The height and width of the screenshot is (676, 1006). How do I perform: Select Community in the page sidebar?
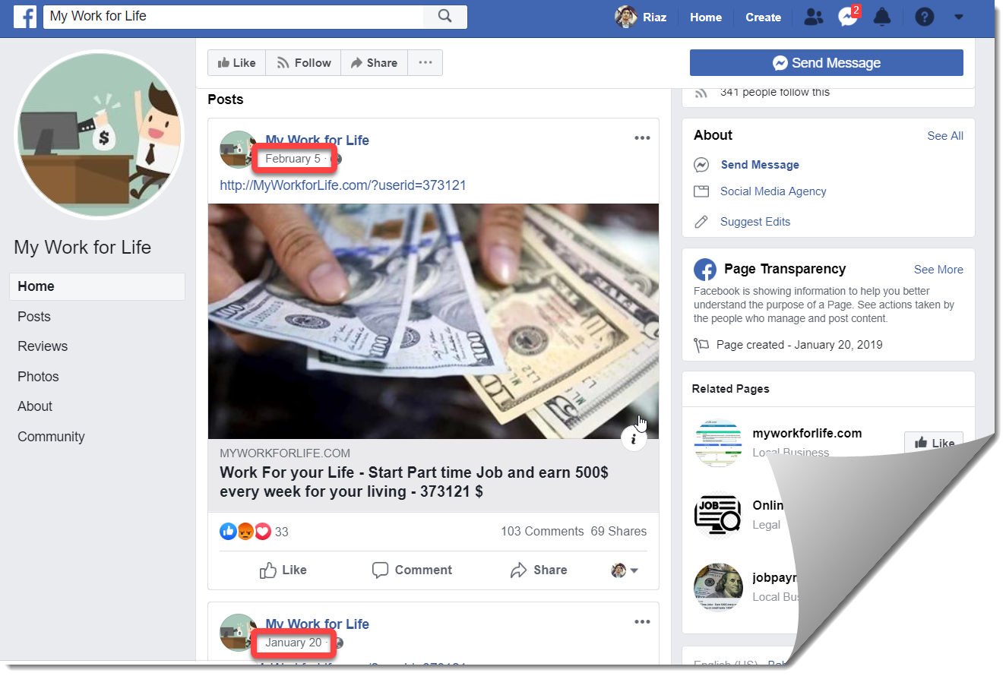[x=51, y=437]
